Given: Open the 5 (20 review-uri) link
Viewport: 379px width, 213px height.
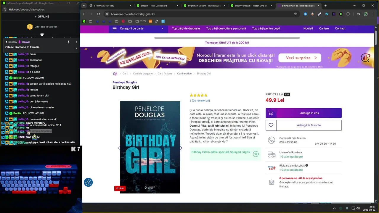Looking at the screenshot, I should pyautogui.click(x=200, y=101).
